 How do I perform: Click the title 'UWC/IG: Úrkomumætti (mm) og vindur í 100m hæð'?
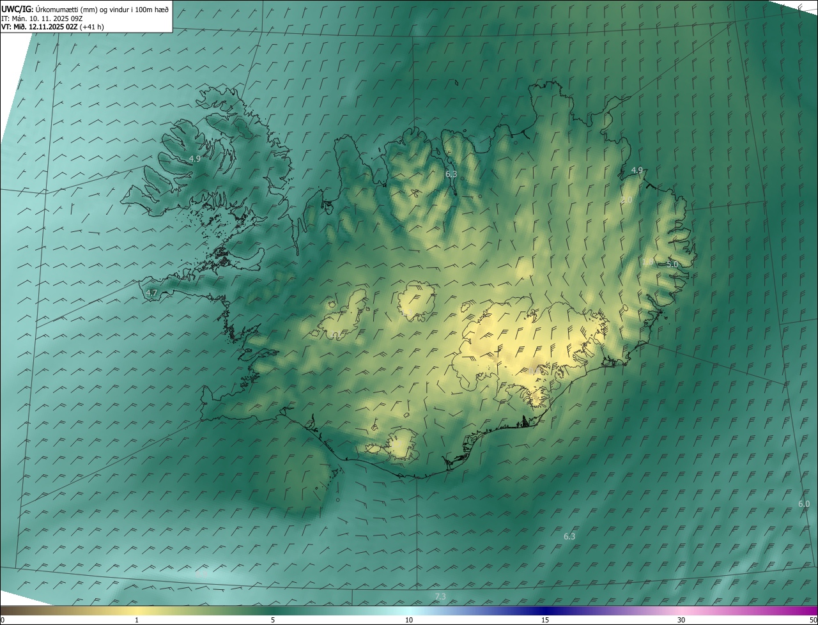point(85,9)
